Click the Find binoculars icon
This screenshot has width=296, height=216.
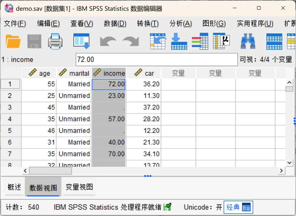tap(248, 41)
